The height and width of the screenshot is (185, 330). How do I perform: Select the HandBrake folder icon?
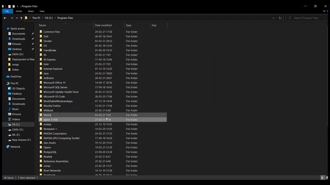pos(41,50)
